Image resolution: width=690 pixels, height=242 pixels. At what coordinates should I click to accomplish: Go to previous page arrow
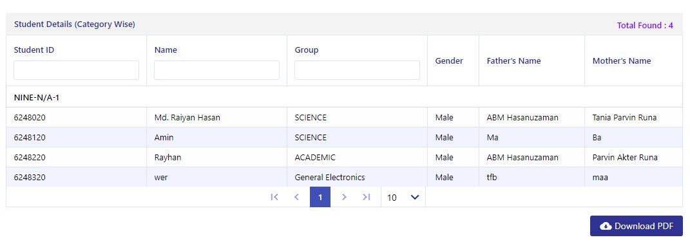click(x=296, y=197)
